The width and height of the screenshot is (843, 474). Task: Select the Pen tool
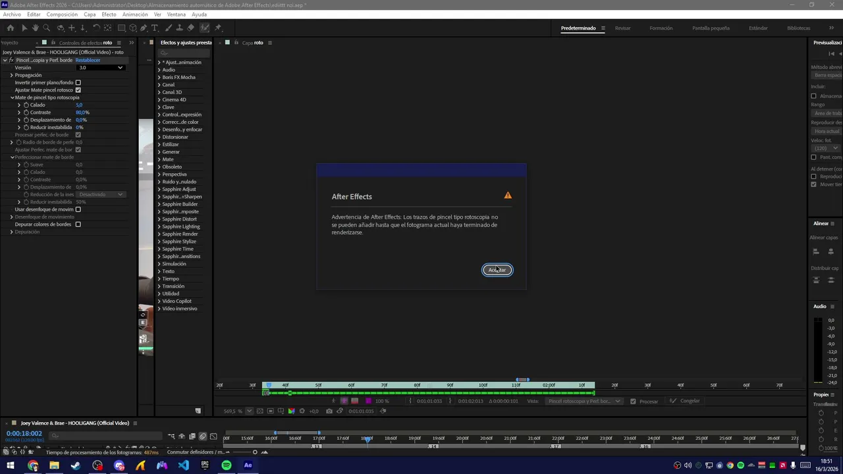pyautogui.click(x=144, y=28)
